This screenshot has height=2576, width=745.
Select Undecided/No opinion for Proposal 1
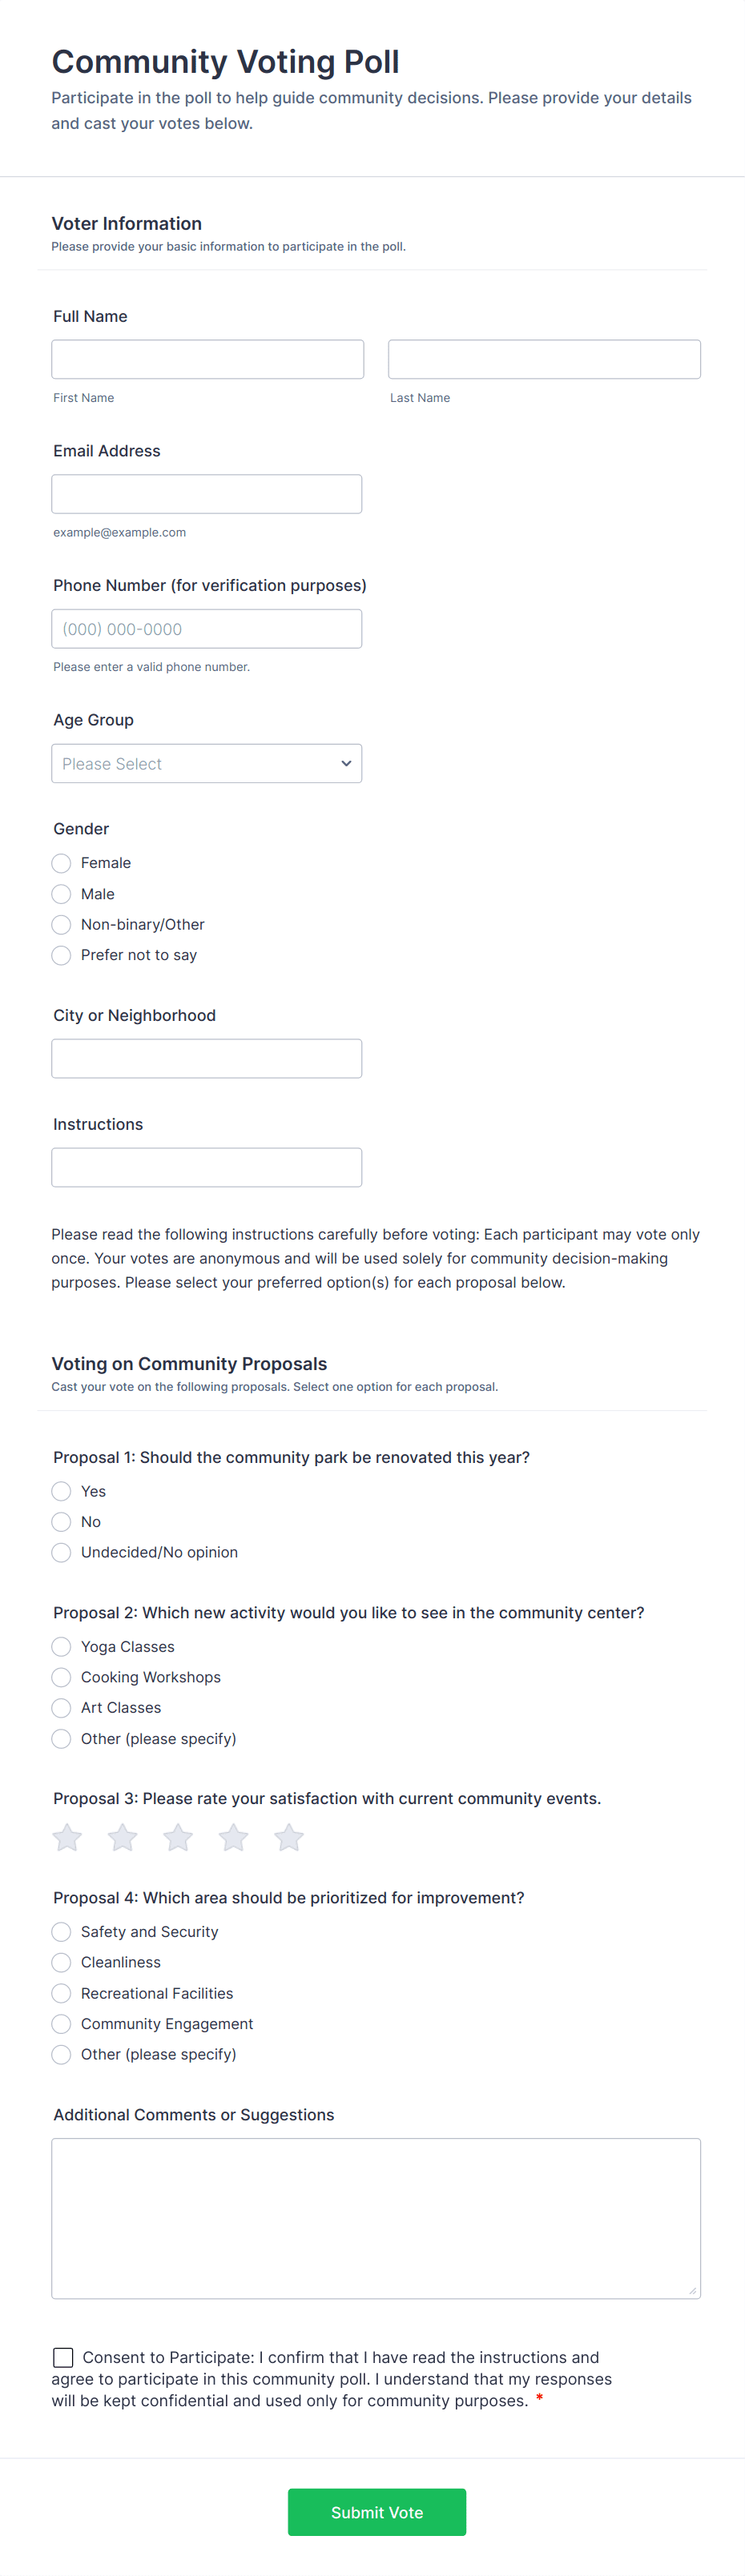[62, 1552]
